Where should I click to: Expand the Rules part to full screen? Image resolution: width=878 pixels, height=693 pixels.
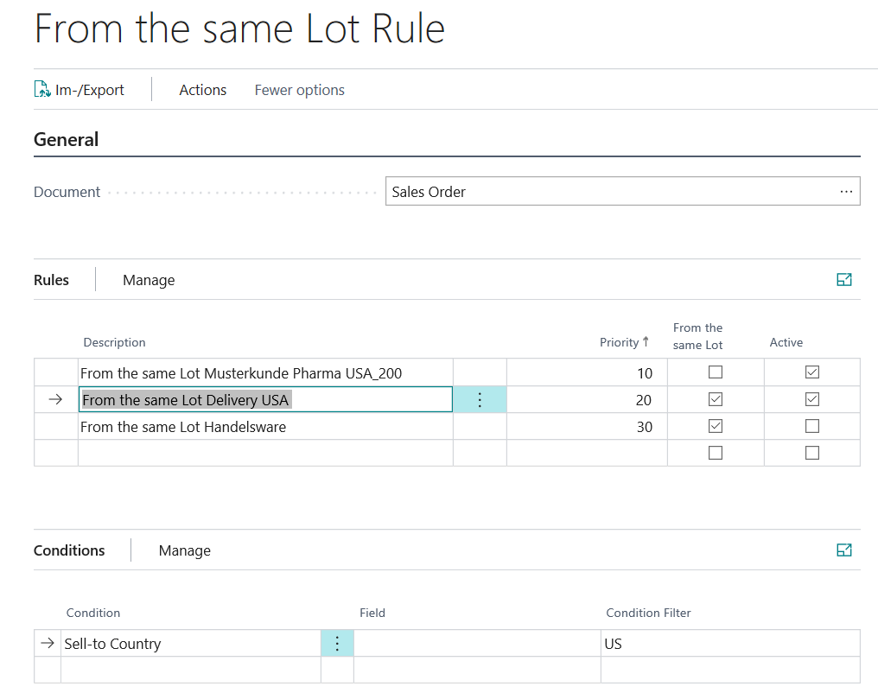coord(843,280)
